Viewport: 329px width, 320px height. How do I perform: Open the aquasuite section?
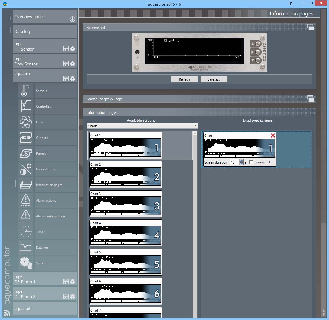pos(45,308)
